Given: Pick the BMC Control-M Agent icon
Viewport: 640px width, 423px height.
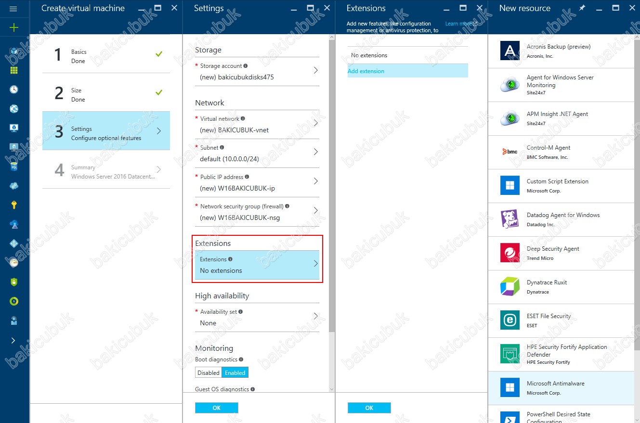Looking at the screenshot, I should point(510,152).
